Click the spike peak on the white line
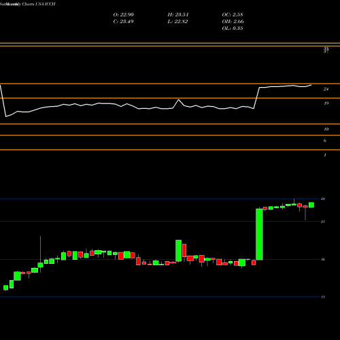Screen dimensions: 340x340 [x=179, y=99]
